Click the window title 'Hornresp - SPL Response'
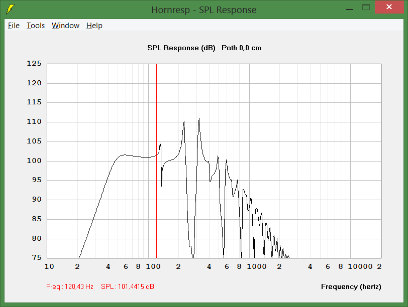This screenshot has height=307, width=408. [203, 10]
